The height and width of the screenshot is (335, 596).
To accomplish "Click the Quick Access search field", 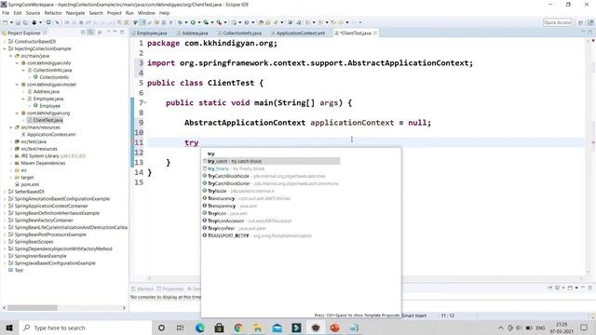I will pyautogui.click(x=558, y=22).
